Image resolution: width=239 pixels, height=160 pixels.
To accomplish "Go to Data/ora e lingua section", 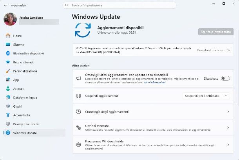I will point(25,97).
